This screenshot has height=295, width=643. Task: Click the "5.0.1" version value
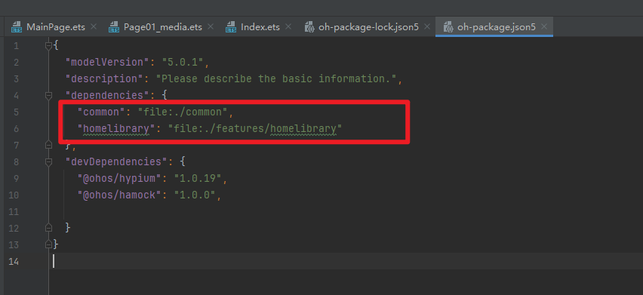coord(183,63)
